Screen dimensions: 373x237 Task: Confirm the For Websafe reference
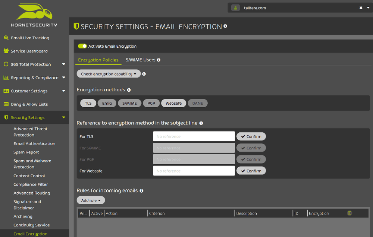coord(251,171)
